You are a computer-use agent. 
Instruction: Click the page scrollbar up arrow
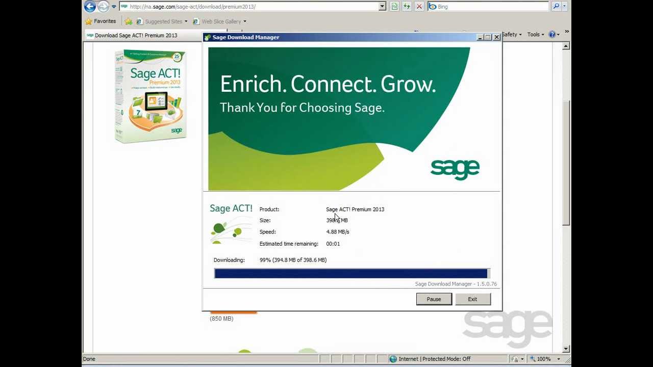(566, 46)
